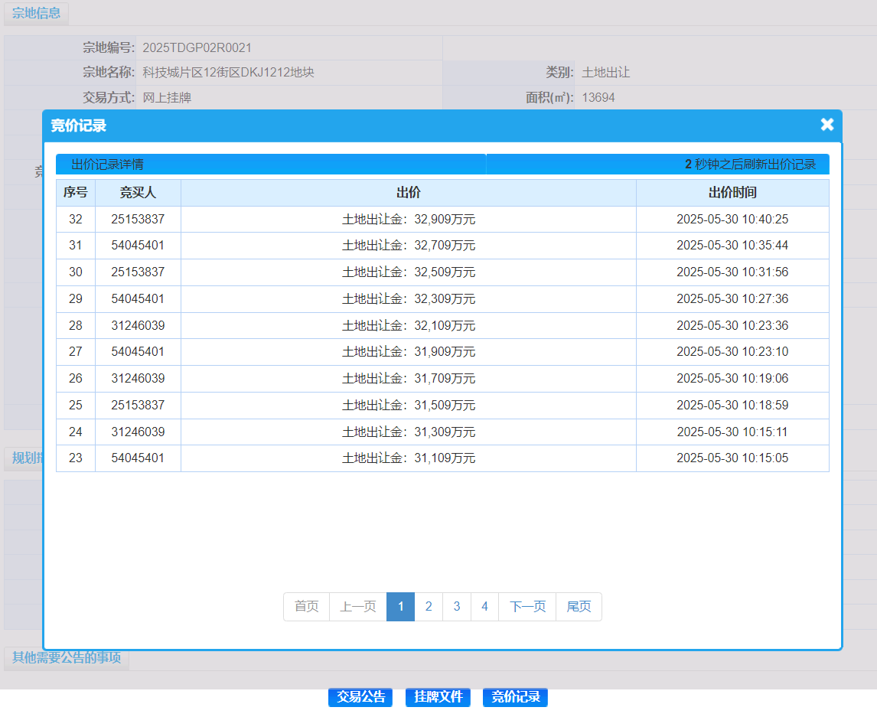Click bidder 31246039 in row 28
This screenshot has width=877, height=717.
tap(138, 326)
